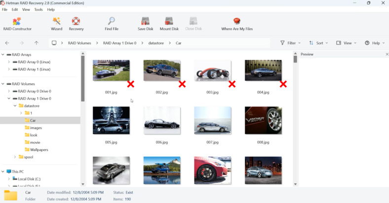This screenshot has width=389, height=203.
Task: Expand RAID Array 0 Drive 0 node
Action: 9,91
